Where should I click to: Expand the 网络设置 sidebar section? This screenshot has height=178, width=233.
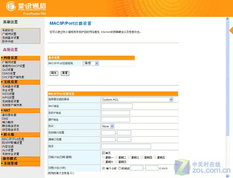coord(20,58)
